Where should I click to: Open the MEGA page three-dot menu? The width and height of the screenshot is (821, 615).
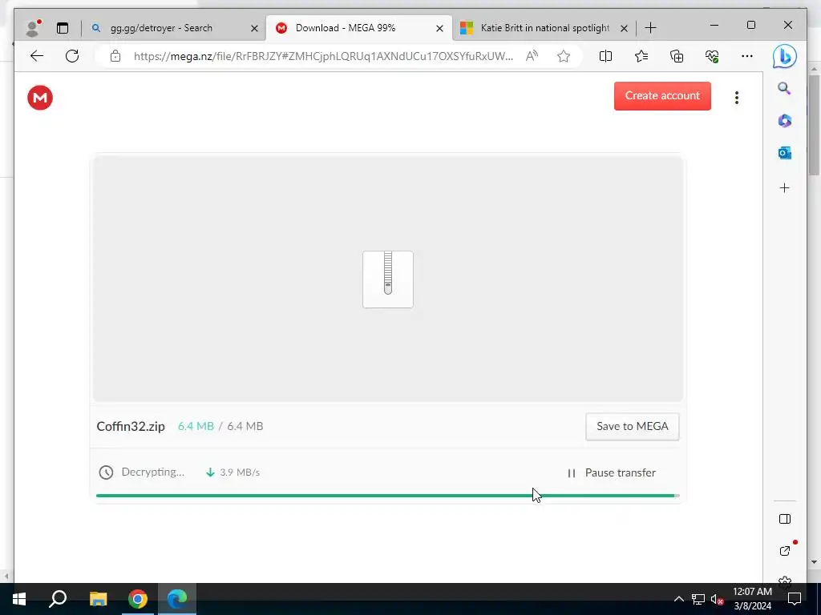pyautogui.click(x=736, y=98)
